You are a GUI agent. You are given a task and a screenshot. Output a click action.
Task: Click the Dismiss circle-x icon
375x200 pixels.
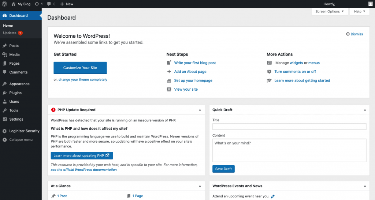[x=348, y=34]
